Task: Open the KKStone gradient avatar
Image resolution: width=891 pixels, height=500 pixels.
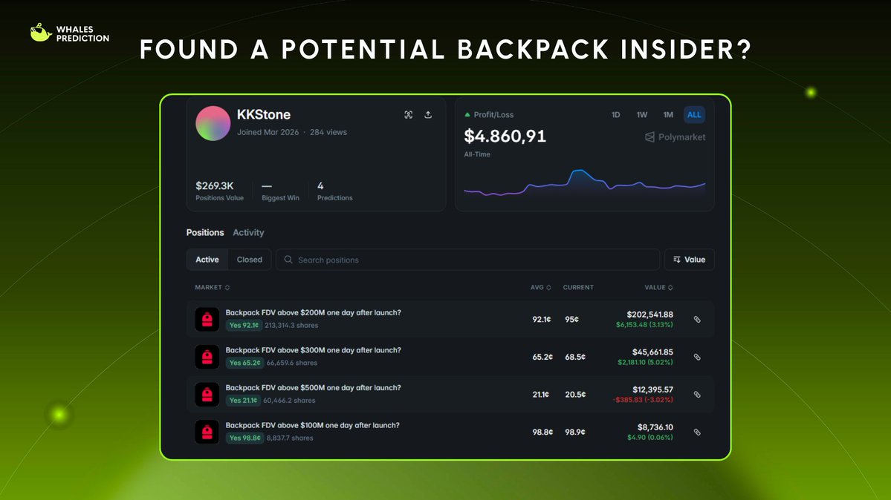Action: [213, 123]
